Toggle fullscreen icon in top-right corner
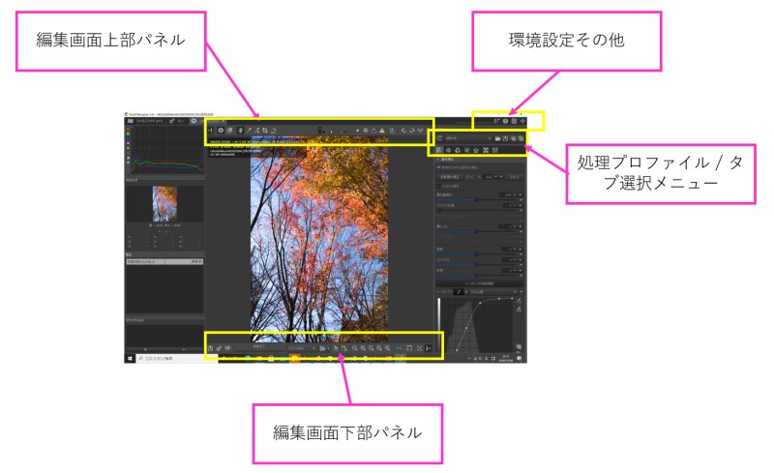 [522, 121]
